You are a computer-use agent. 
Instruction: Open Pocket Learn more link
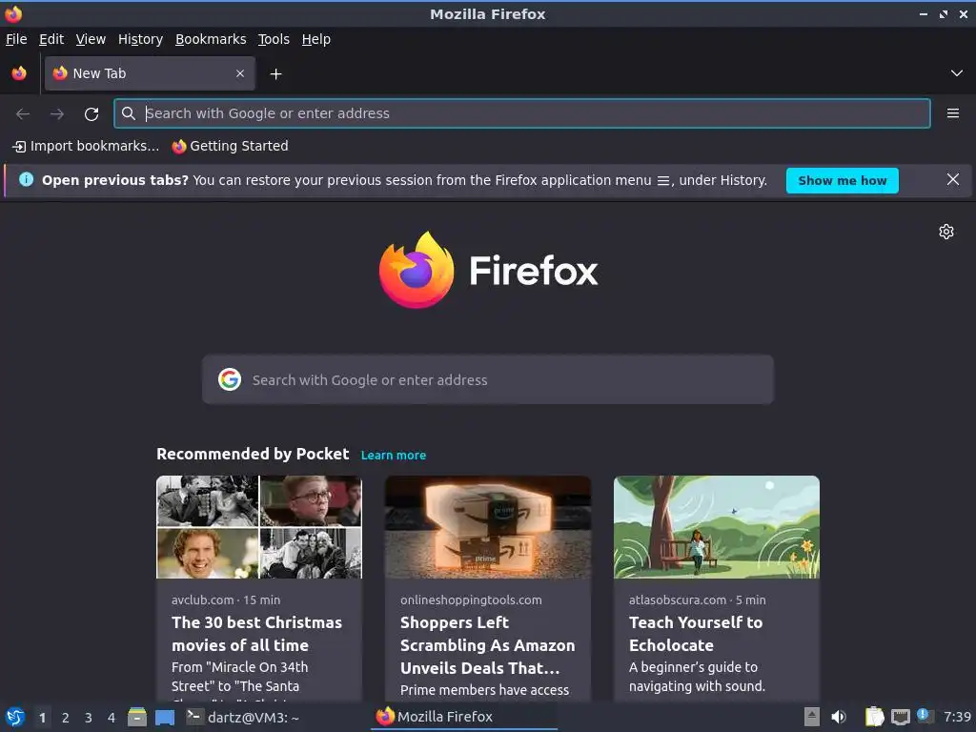click(x=394, y=455)
